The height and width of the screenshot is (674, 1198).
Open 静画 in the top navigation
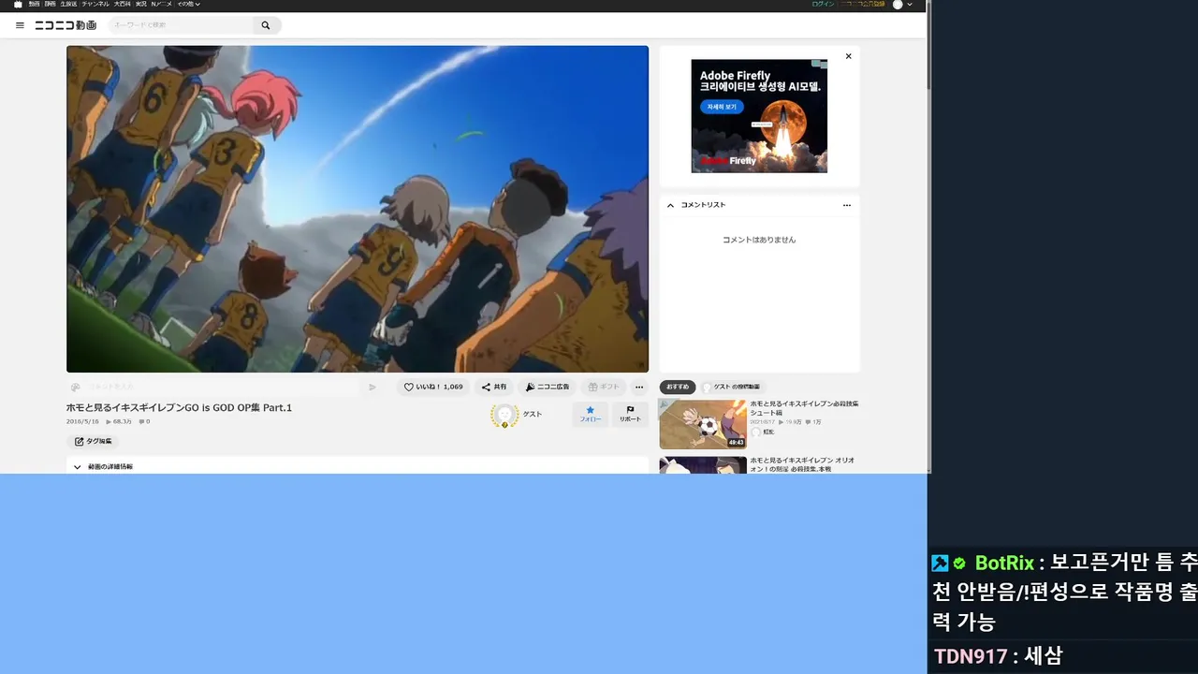click(50, 5)
